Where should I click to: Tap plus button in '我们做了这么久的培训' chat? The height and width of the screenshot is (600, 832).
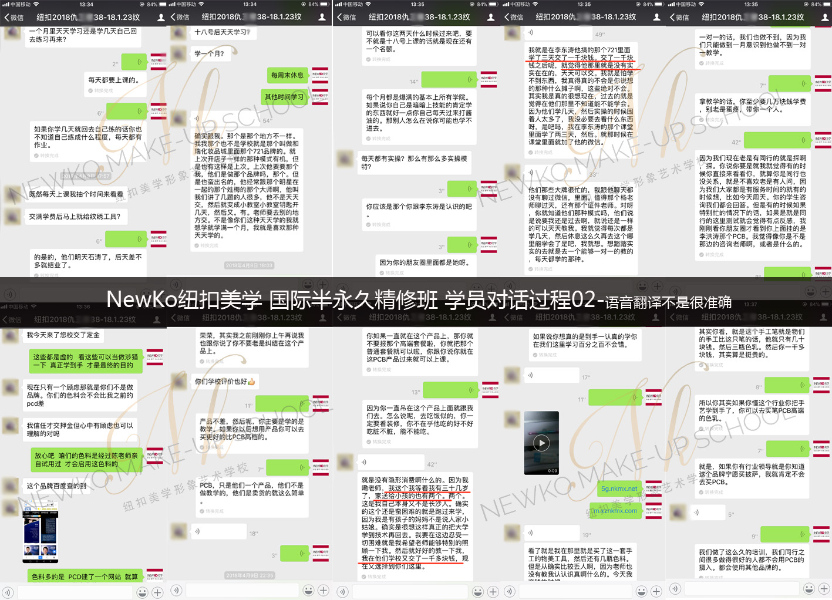coord(824,588)
